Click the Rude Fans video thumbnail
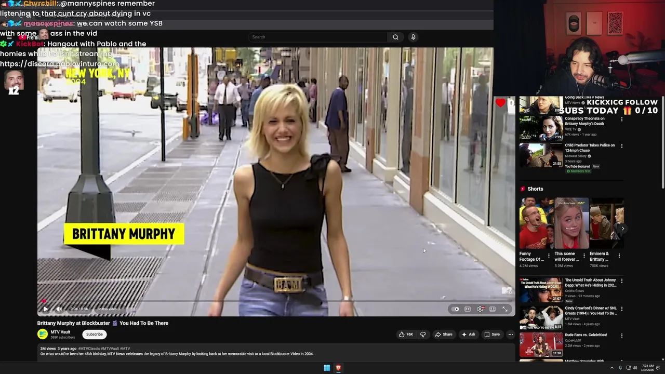 pos(541,344)
